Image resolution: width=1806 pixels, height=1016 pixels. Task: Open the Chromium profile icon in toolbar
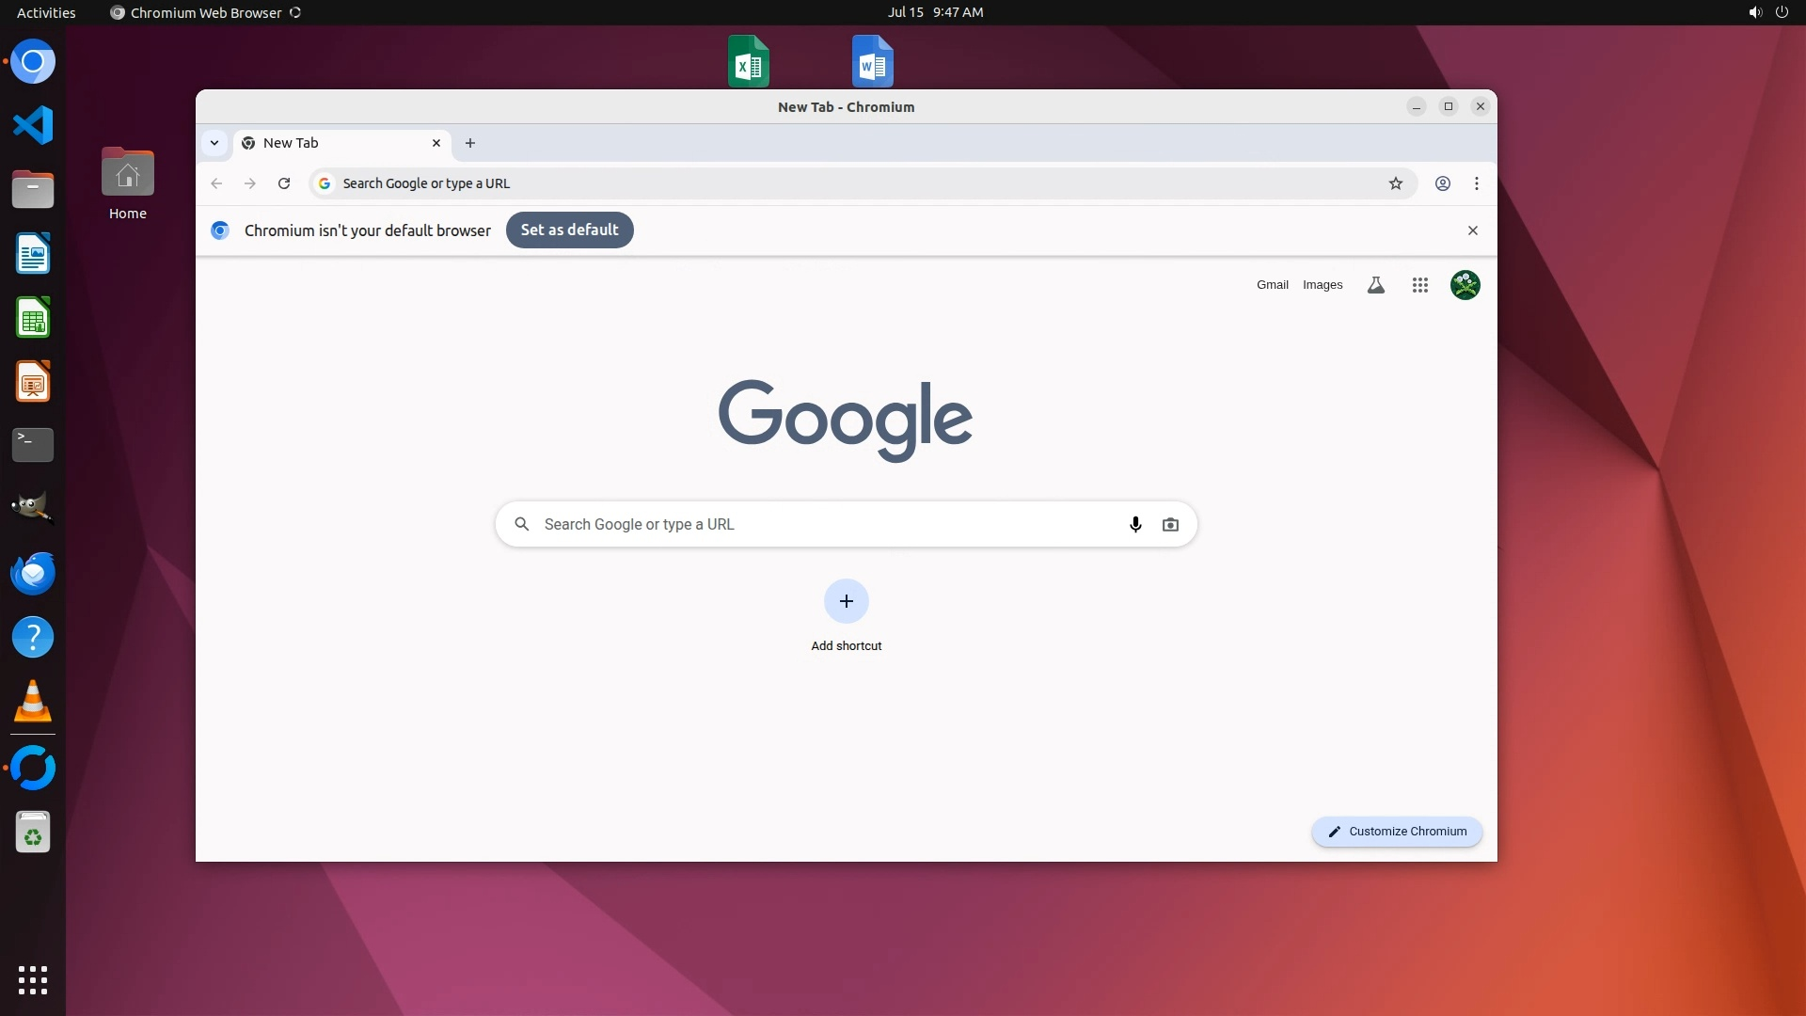click(x=1442, y=183)
